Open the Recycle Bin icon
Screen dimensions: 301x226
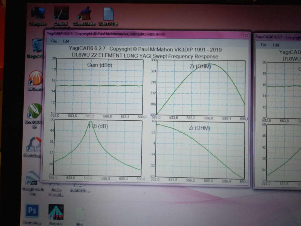pyautogui.click(x=36, y=48)
